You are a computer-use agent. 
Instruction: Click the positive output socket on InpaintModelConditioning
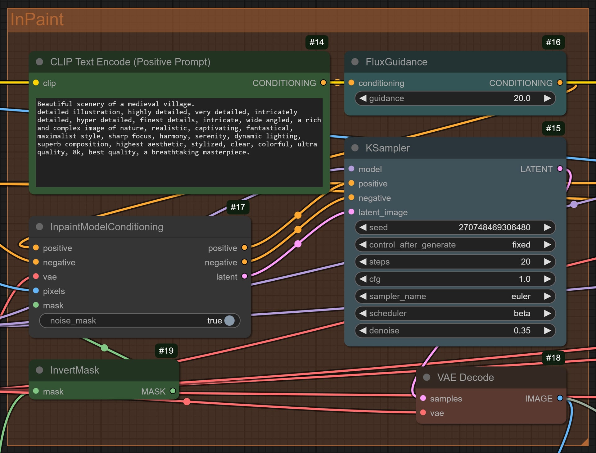pyautogui.click(x=244, y=247)
